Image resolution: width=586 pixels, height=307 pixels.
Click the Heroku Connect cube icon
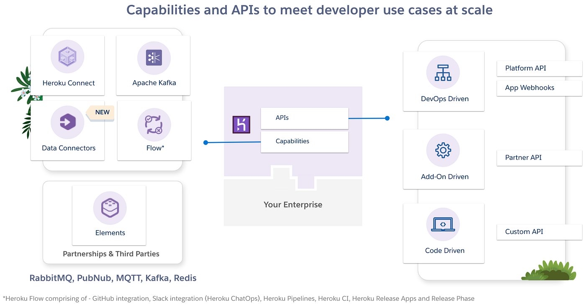[x=67, y=57]
